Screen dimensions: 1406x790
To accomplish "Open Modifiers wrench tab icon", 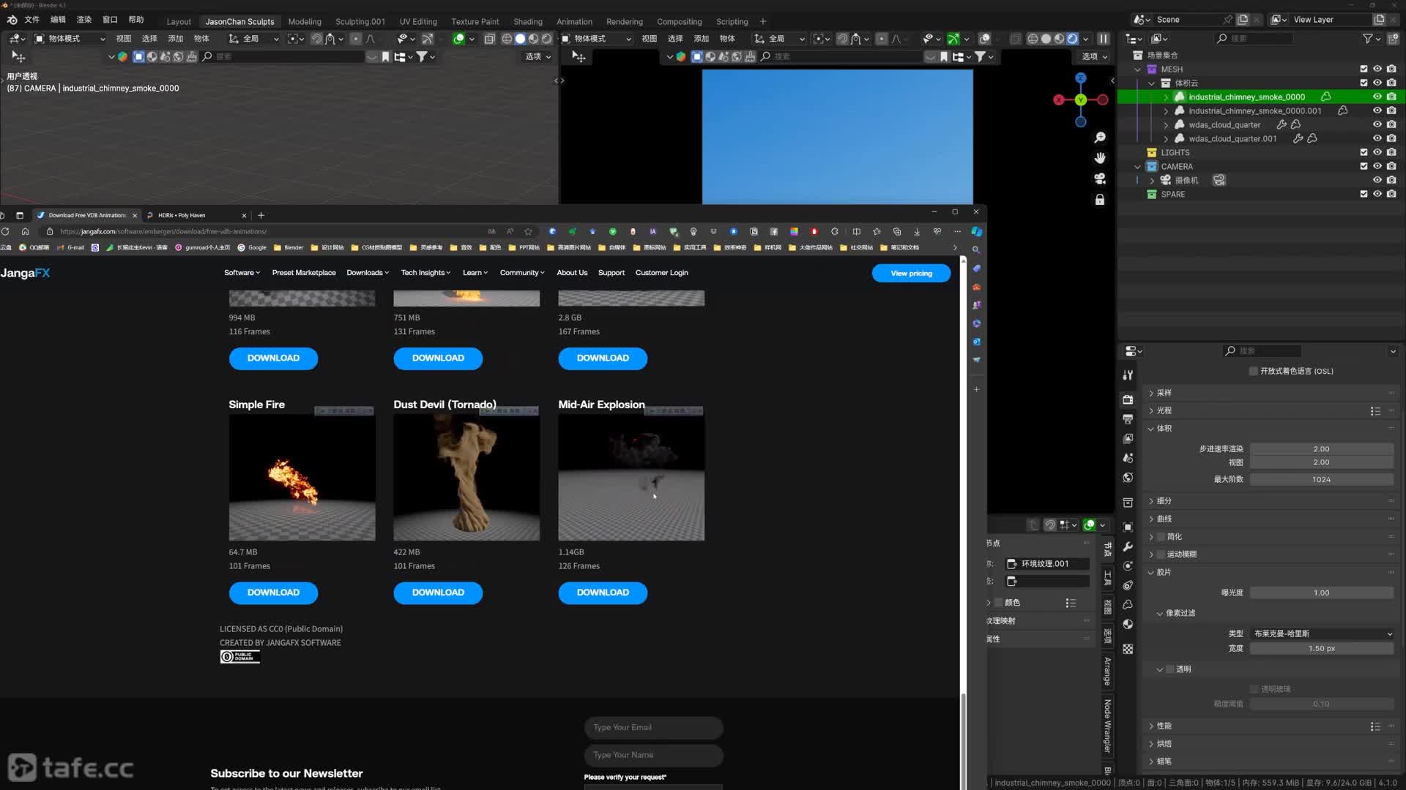I will [1128, 546].
